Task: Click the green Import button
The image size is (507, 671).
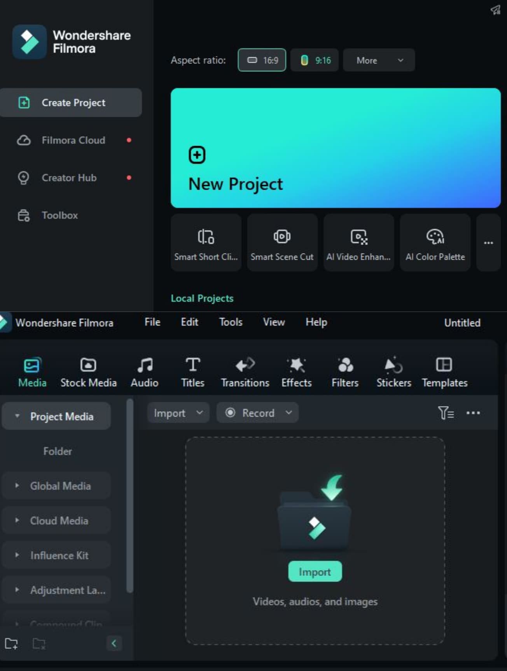Action: 315,571
